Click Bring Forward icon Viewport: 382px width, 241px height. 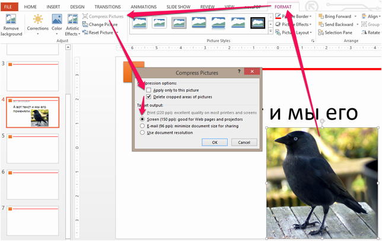321,17
